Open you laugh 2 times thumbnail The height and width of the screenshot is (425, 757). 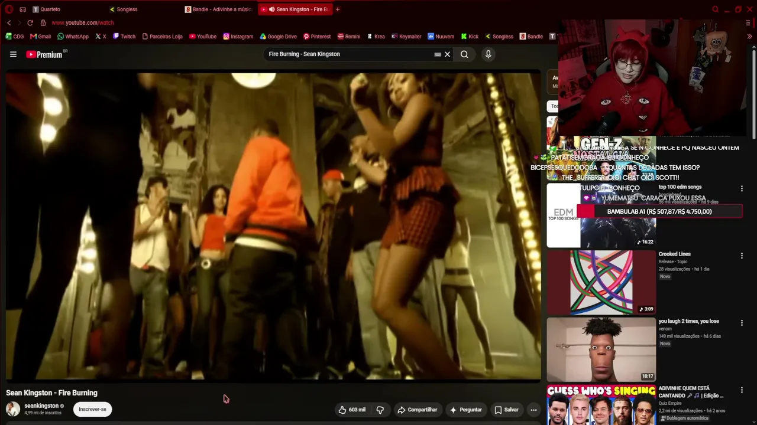coord(601,349)
